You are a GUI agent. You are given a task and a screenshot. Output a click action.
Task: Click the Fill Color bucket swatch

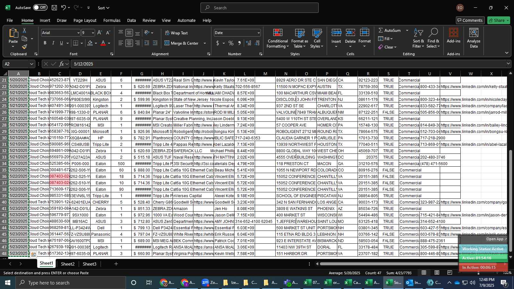90,43
